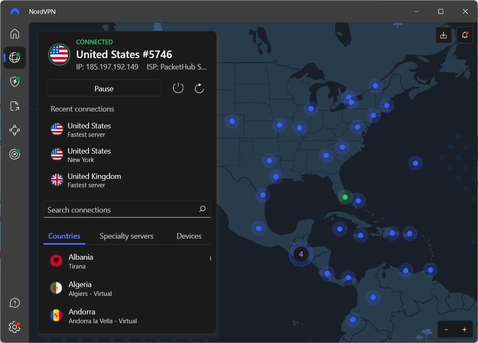Screen dimensions: 478x343
Task: Click the Algeria flag icon
Action: click(56, 288)
